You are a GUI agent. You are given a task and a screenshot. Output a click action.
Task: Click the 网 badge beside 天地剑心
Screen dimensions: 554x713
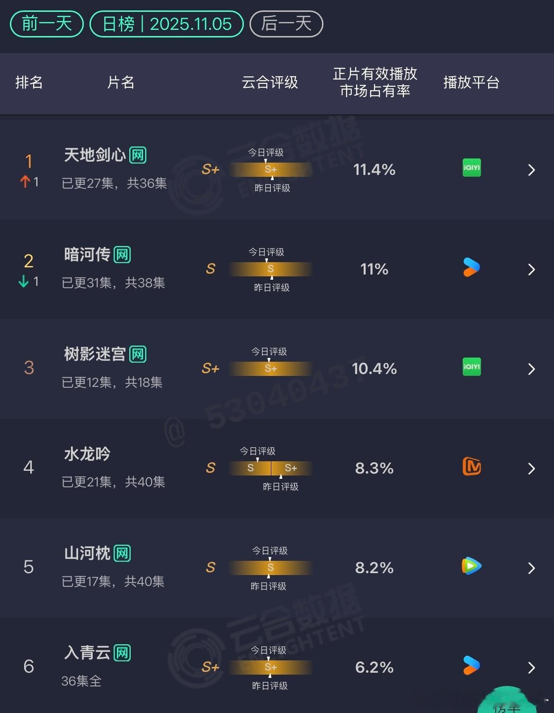click(x=138, y=155)
